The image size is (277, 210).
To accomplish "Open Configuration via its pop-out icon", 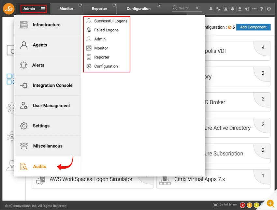I will tap(158, 5).
